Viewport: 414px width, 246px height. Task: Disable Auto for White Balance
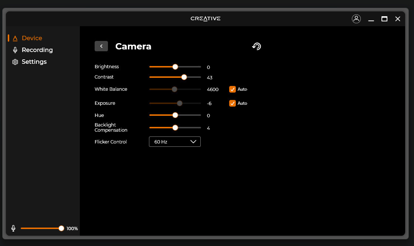[x=233, y=89]
